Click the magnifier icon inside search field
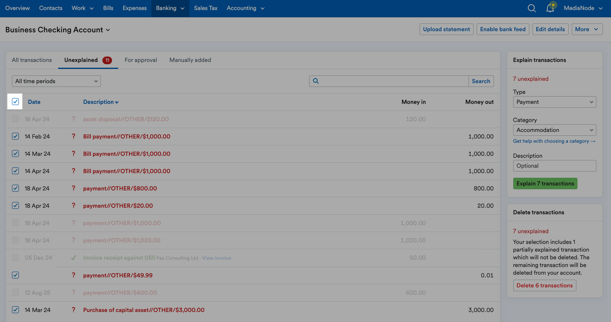Image resolution: width=611 pixels, height=322 pixels. (x=316, y=81)
